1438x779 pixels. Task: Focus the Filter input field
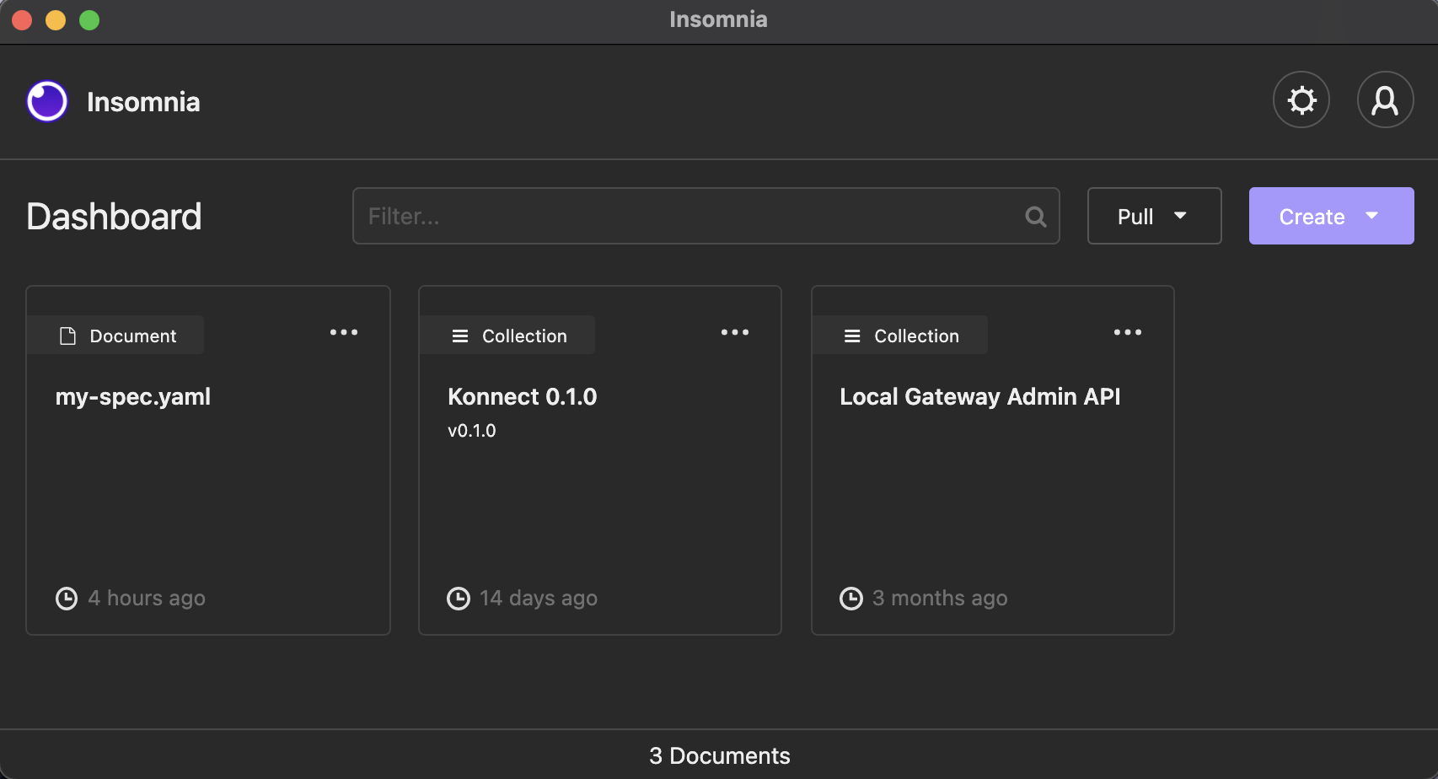click(x=706, y=216)
